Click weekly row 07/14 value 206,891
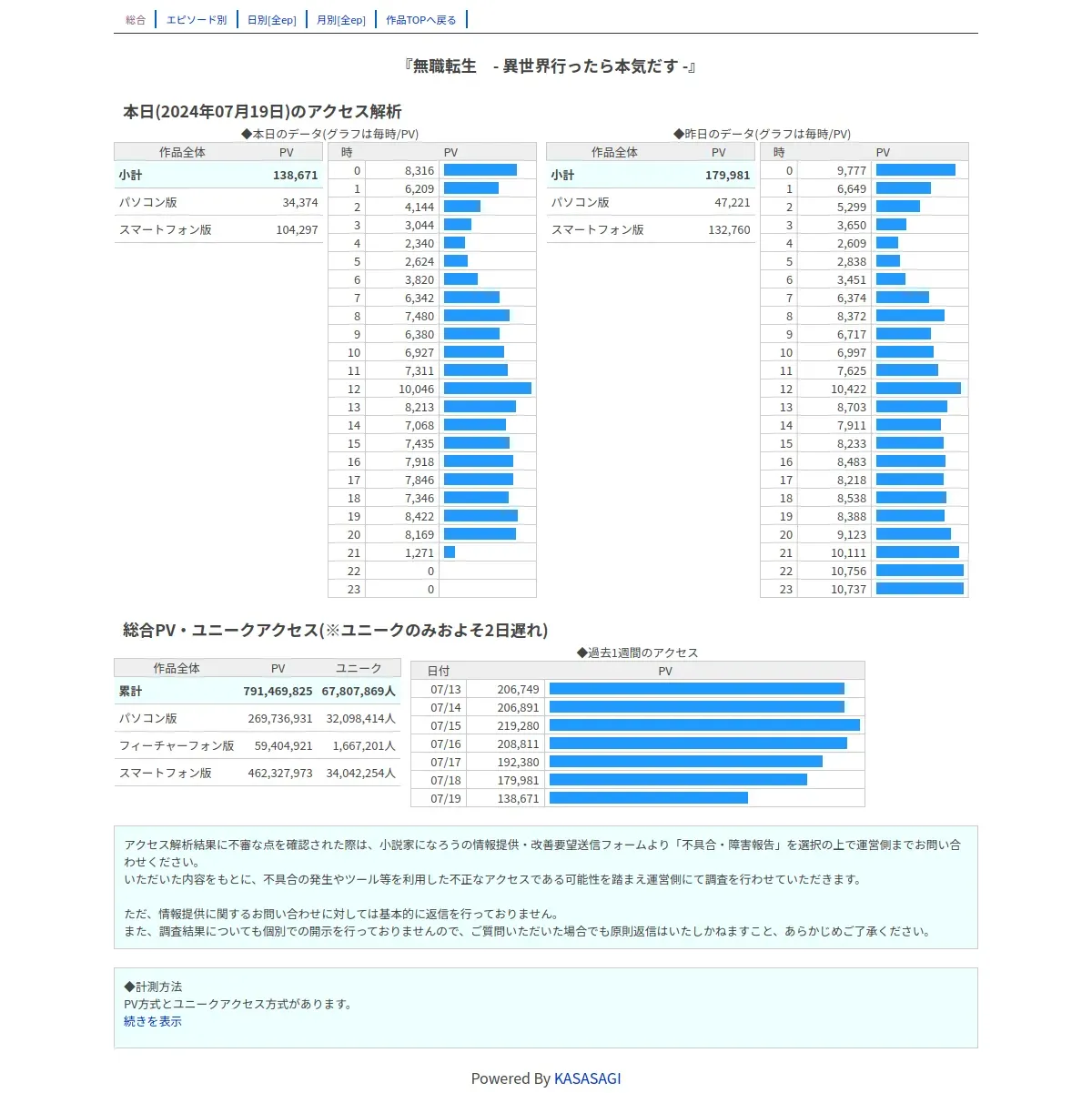Image resolution: width=1092 pixels, height=1093 pixels. 519,707
